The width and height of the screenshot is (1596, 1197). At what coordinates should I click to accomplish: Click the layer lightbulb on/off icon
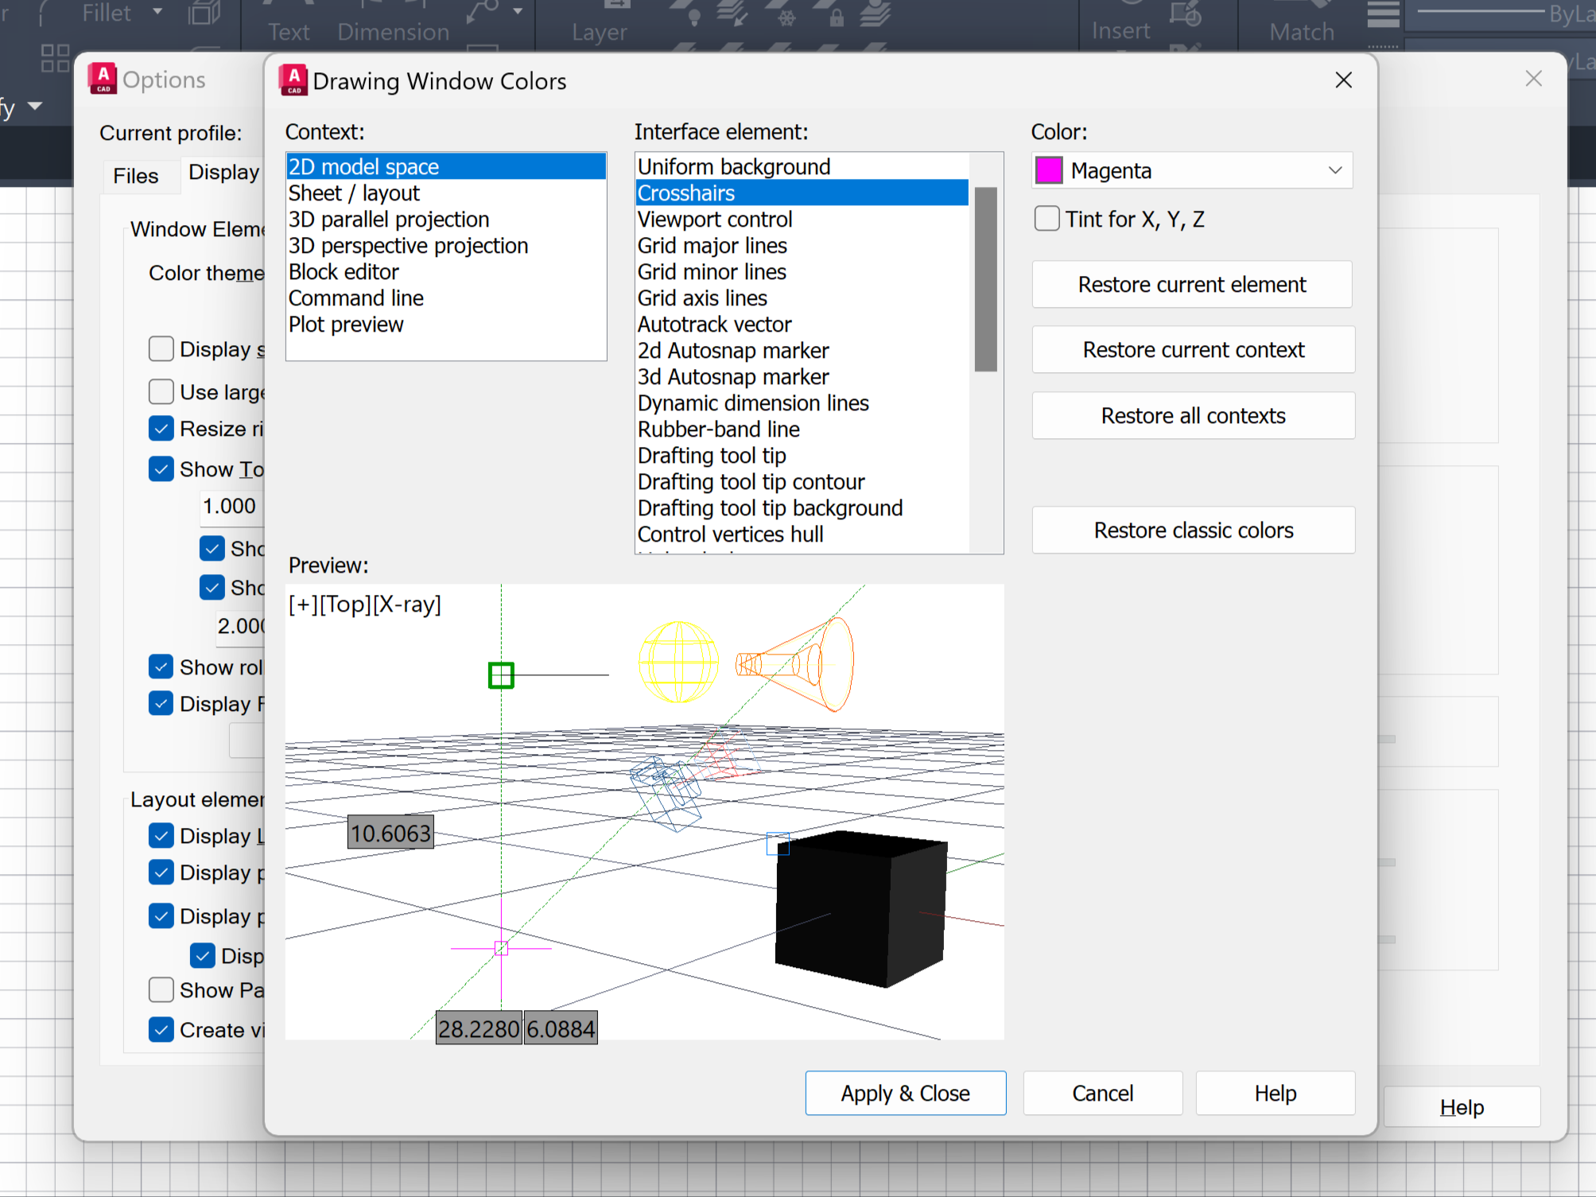coord(694,16)
